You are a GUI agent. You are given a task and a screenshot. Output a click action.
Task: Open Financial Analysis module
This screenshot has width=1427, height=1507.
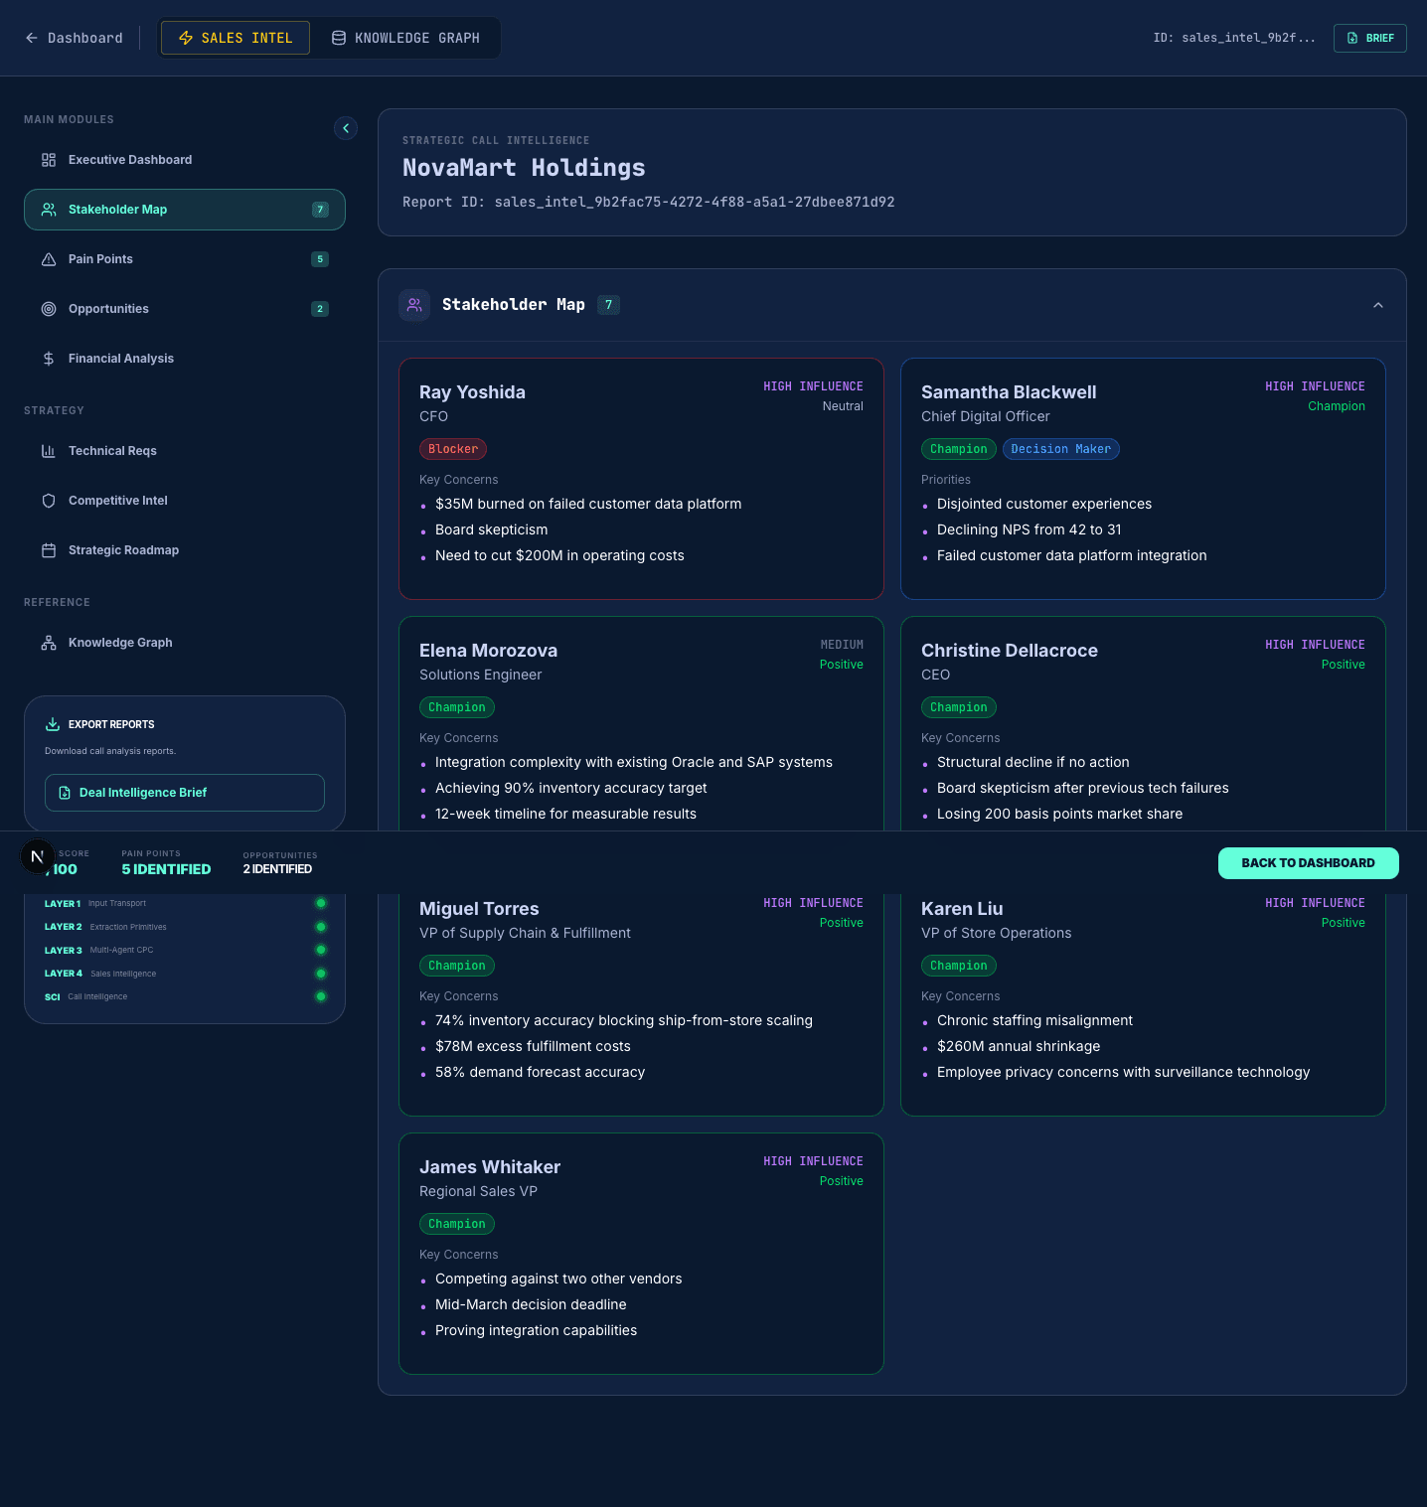pyautogui.click(x=185, y=359)
